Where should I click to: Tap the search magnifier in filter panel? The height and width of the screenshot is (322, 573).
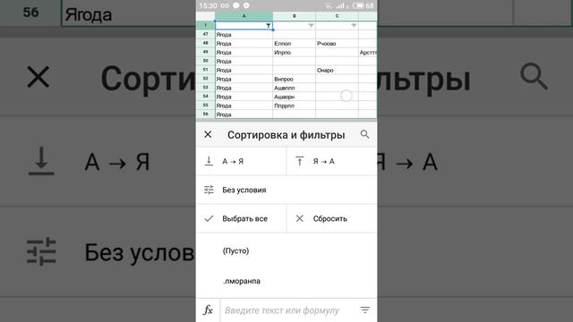[364, 134]
